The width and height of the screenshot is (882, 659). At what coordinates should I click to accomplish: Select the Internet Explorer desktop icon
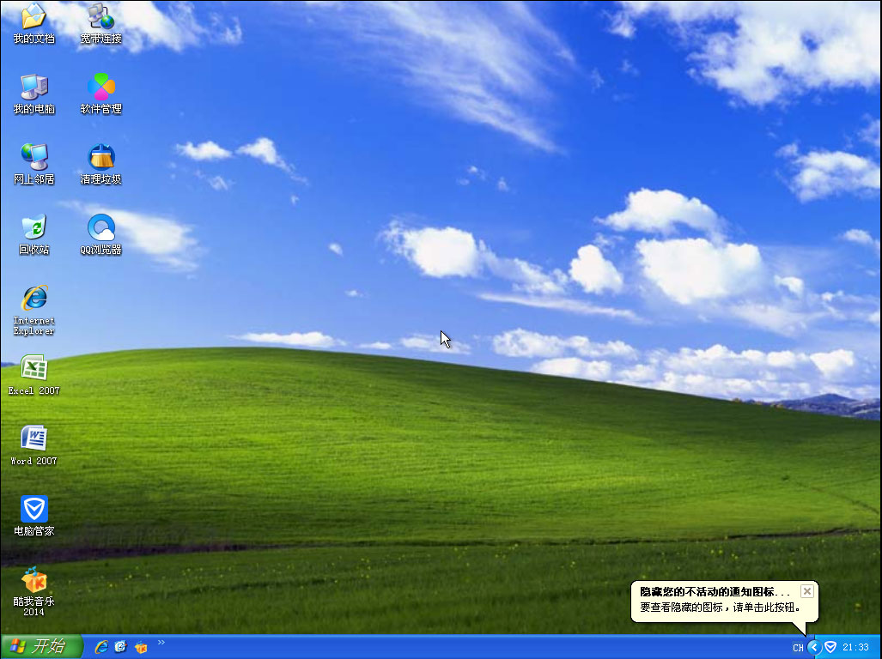33,310
